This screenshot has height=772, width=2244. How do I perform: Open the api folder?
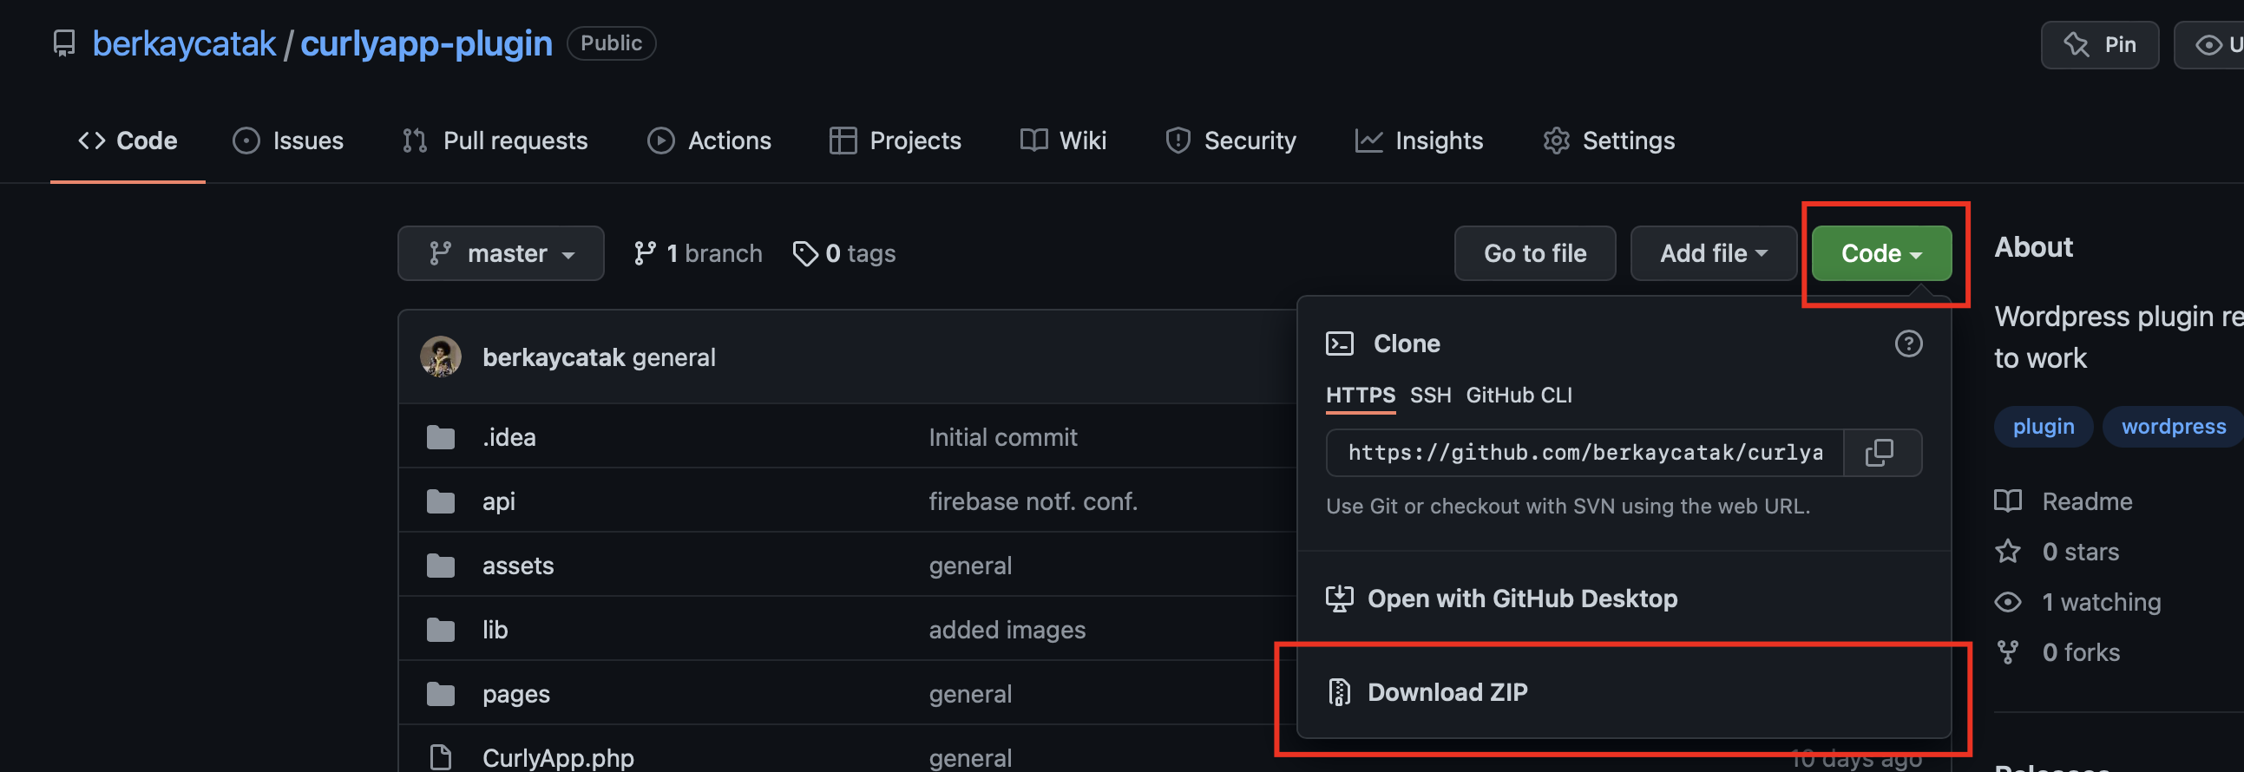(x=498, y=501)
